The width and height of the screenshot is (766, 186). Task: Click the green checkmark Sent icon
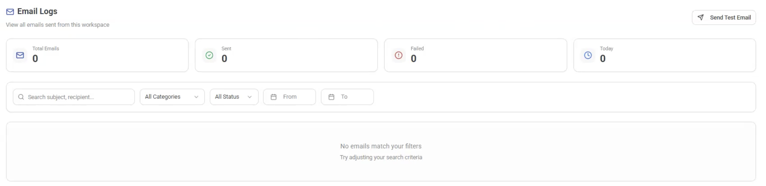[x=209, y=55]
